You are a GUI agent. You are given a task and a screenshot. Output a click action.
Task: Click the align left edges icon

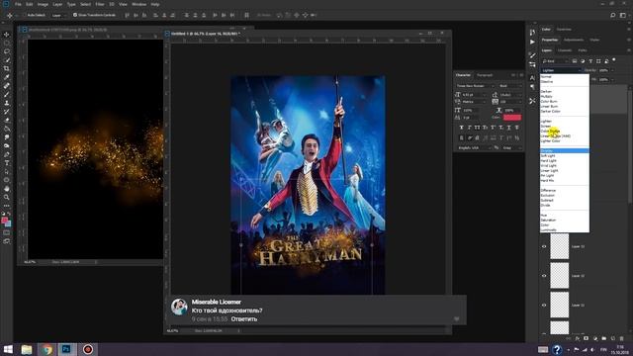(155, 15)
